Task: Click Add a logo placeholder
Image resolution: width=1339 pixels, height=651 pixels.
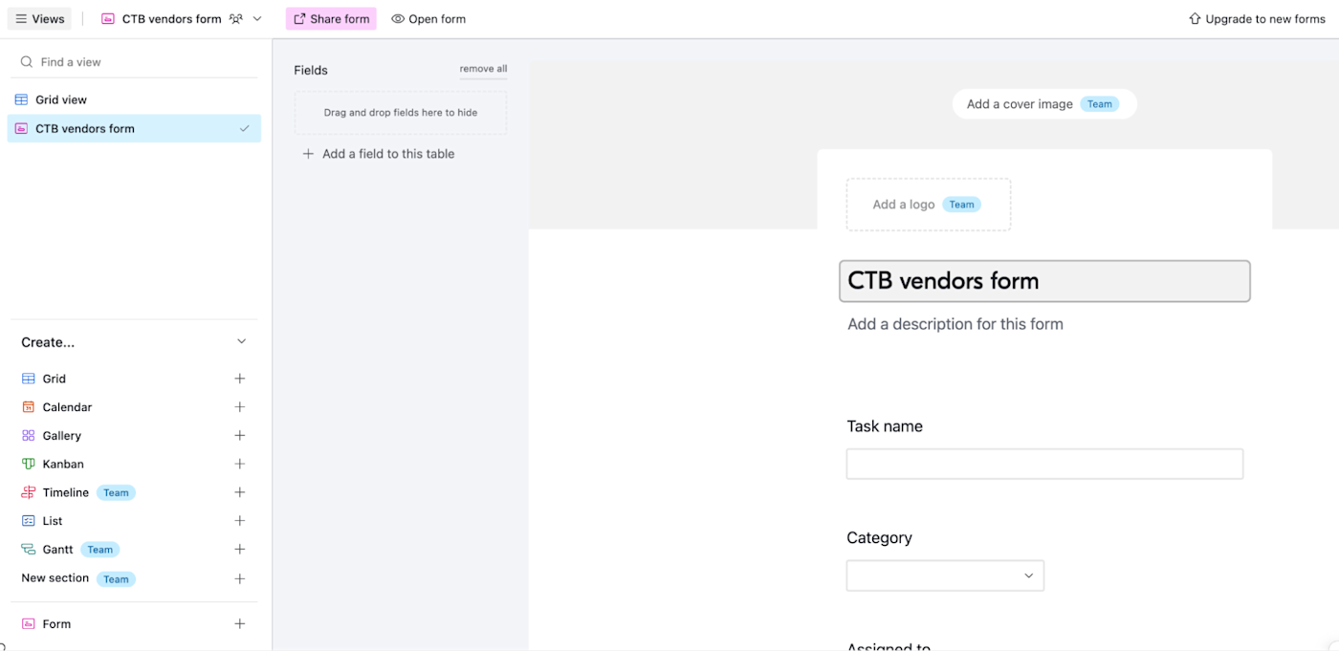Action: pyautogui.click(x=928, y=205)
